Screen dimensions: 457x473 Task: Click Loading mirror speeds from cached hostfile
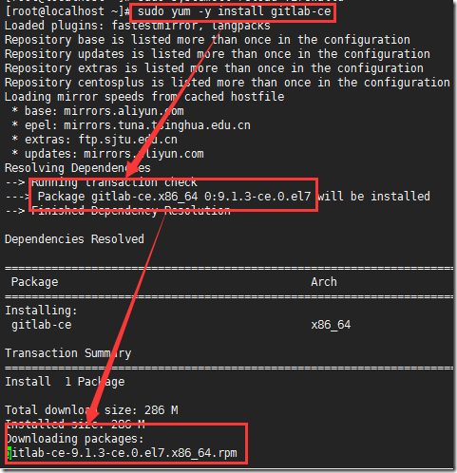(144, 97)
